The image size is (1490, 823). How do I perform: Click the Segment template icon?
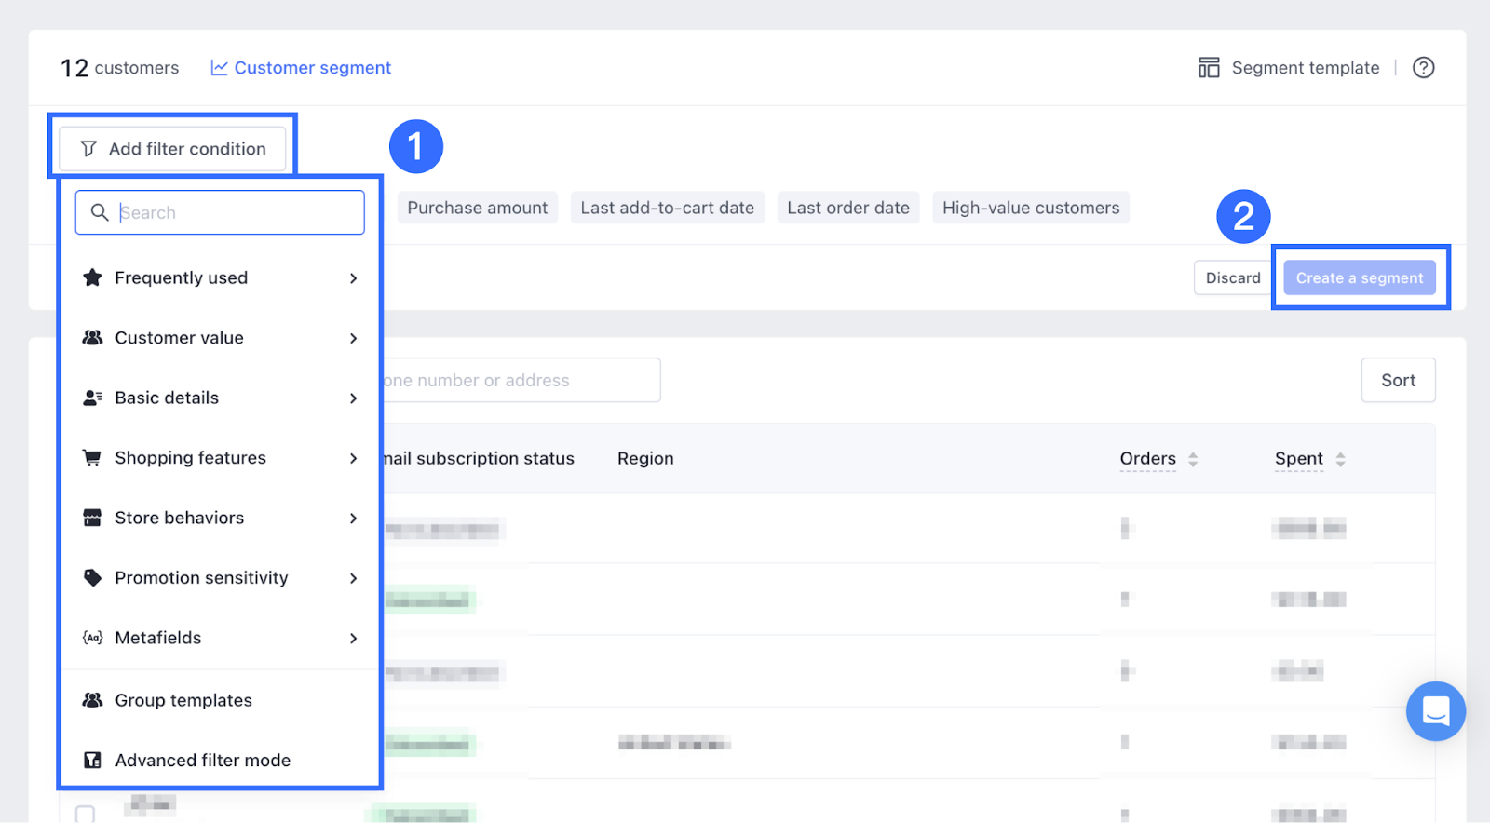(x=1209, y=68)
